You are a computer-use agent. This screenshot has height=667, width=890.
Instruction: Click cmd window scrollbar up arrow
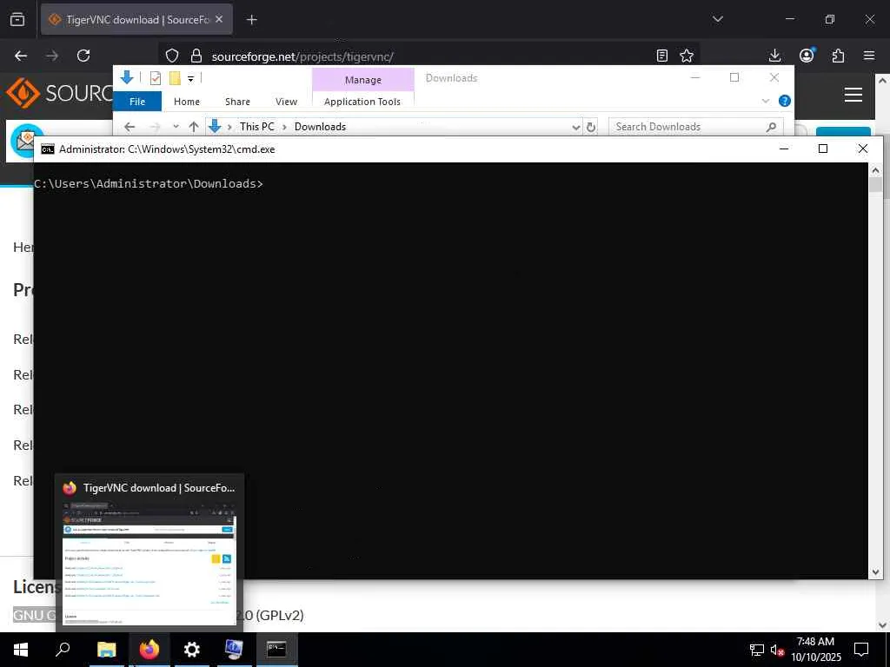pyautogui.click(x=875, y=169)
